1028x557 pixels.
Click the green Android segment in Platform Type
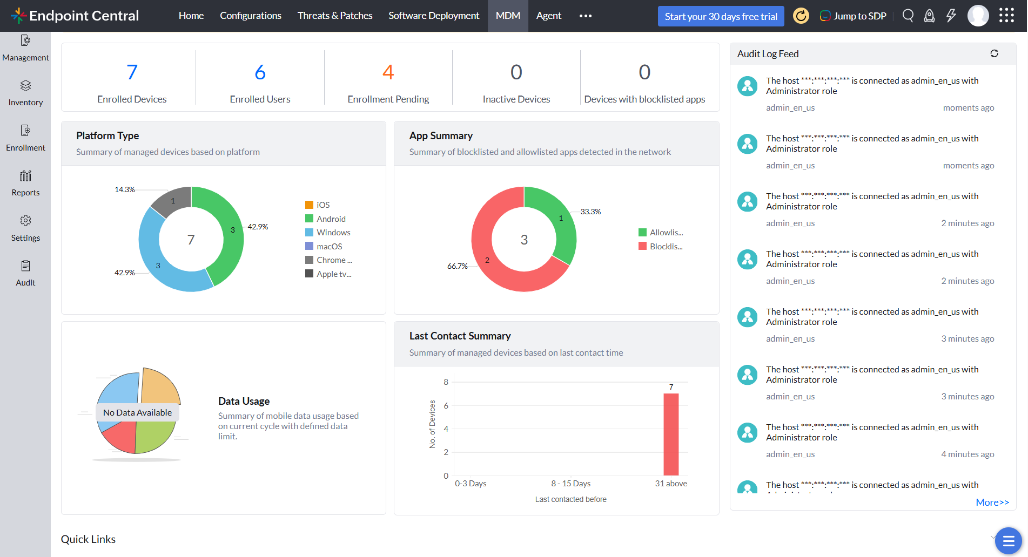point(232,230)
